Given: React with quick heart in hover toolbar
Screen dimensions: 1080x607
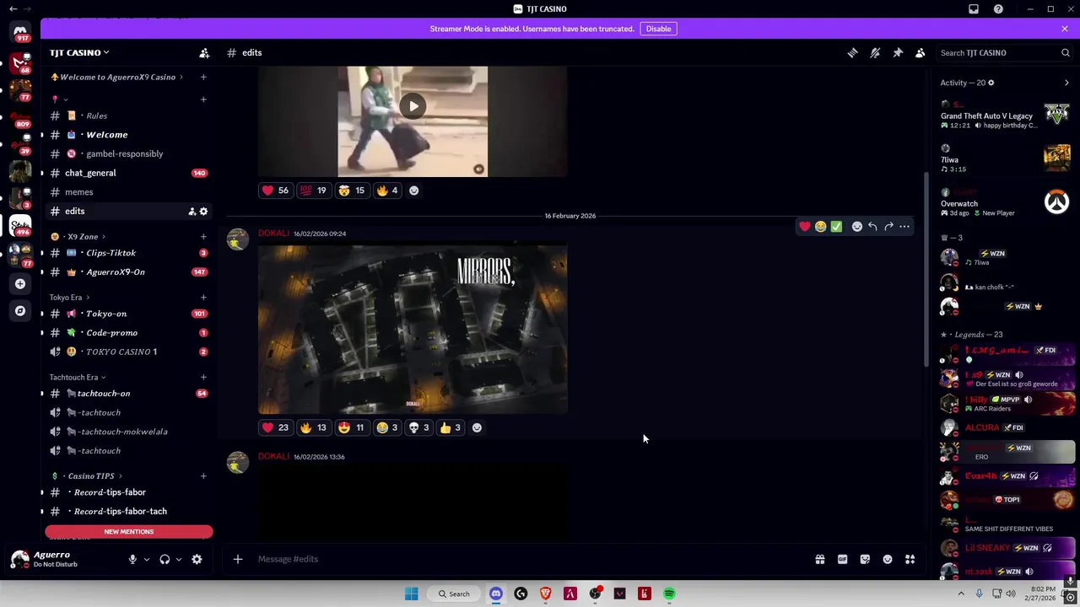Looking at the screenshot, I should [x=805, y=226].
